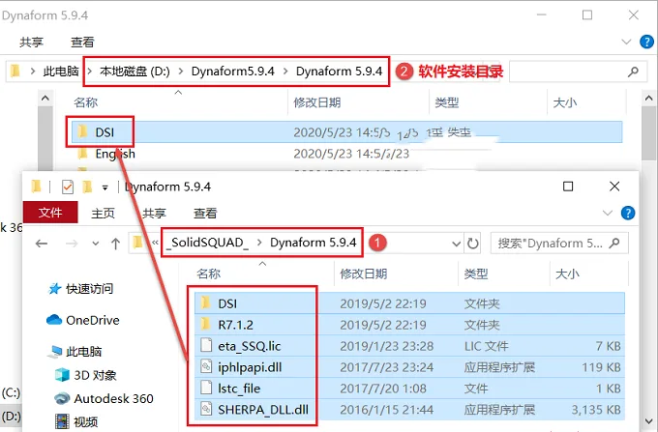Select the iphlpapi.dll file
Viewport: 658px width, 432px height.
coord(409,367)
